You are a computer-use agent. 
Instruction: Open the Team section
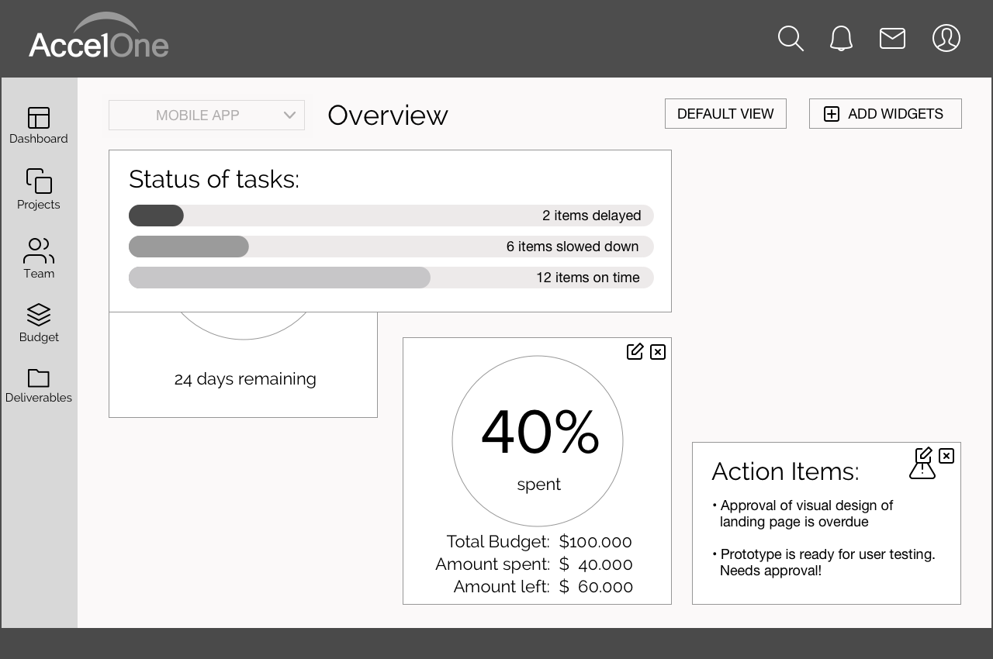tap(39, 258)
